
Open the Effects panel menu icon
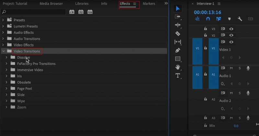click(135, 4)
